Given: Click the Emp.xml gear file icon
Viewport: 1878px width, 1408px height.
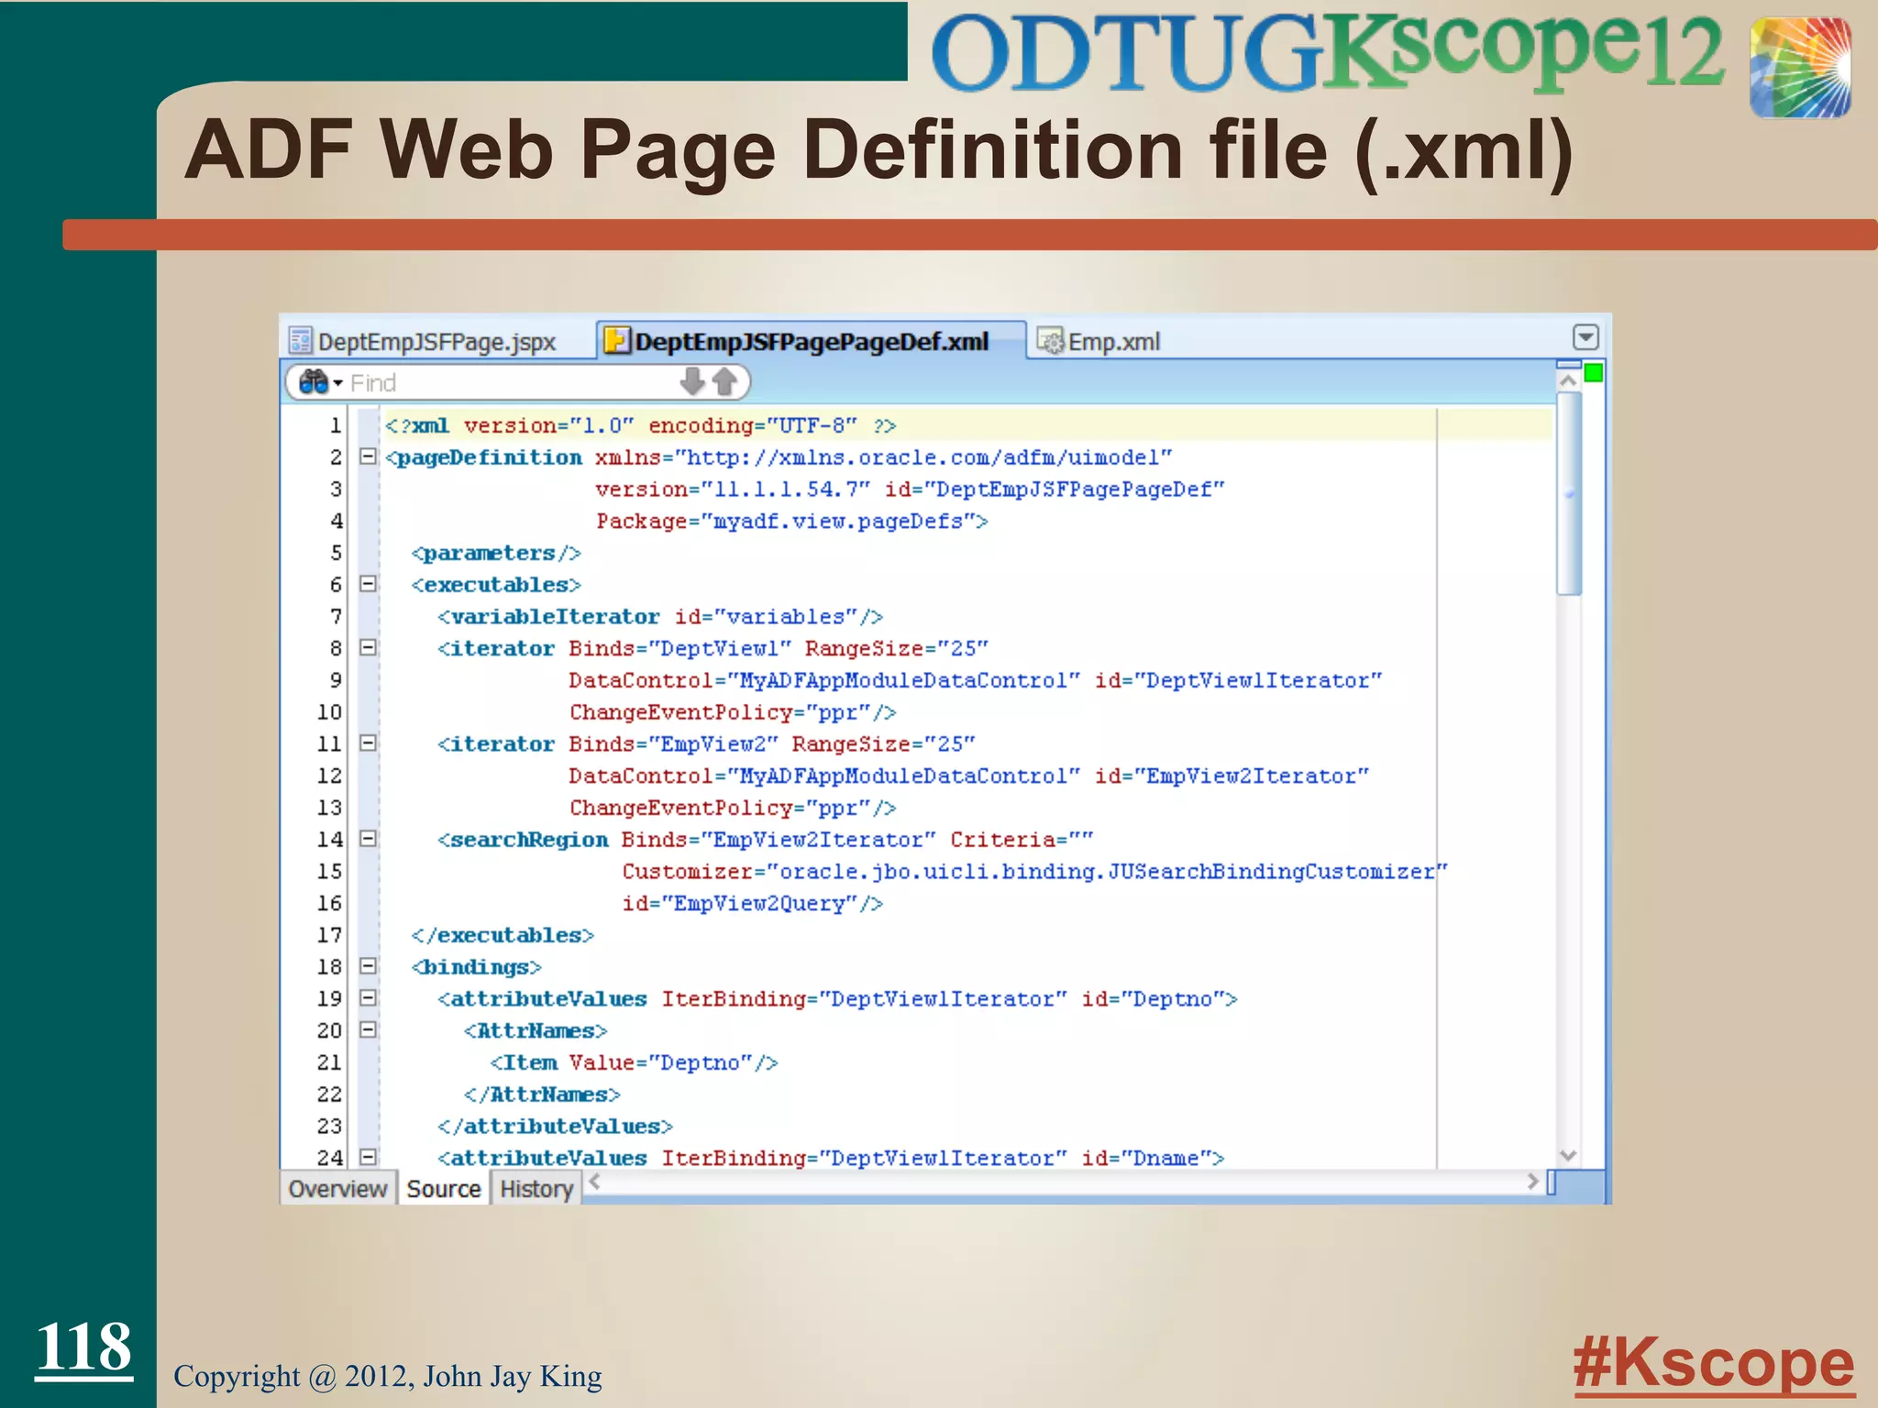Looking at the screenshot, I should click(x=1051, y=341).
